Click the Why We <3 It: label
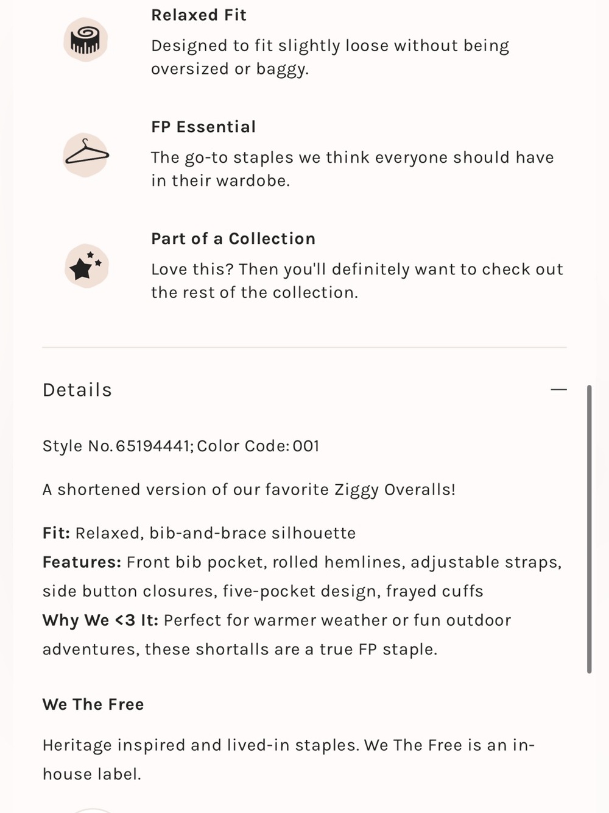 (100, 620)
